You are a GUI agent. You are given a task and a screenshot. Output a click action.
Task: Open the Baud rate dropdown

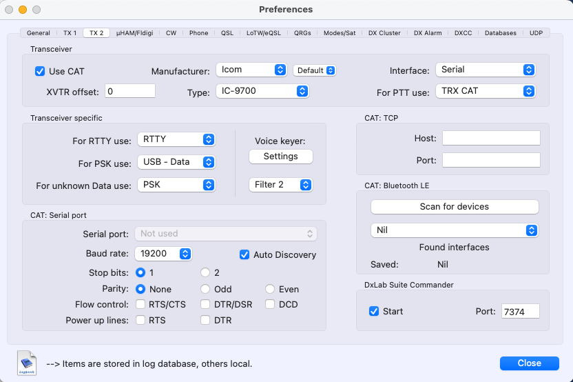(164, 254)
